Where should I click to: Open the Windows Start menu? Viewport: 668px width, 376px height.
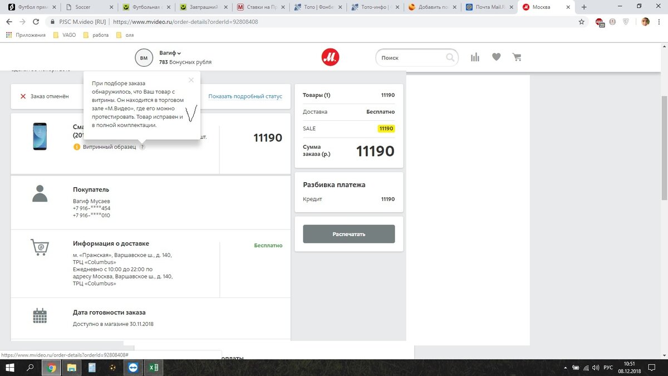(x=10, y=368)
